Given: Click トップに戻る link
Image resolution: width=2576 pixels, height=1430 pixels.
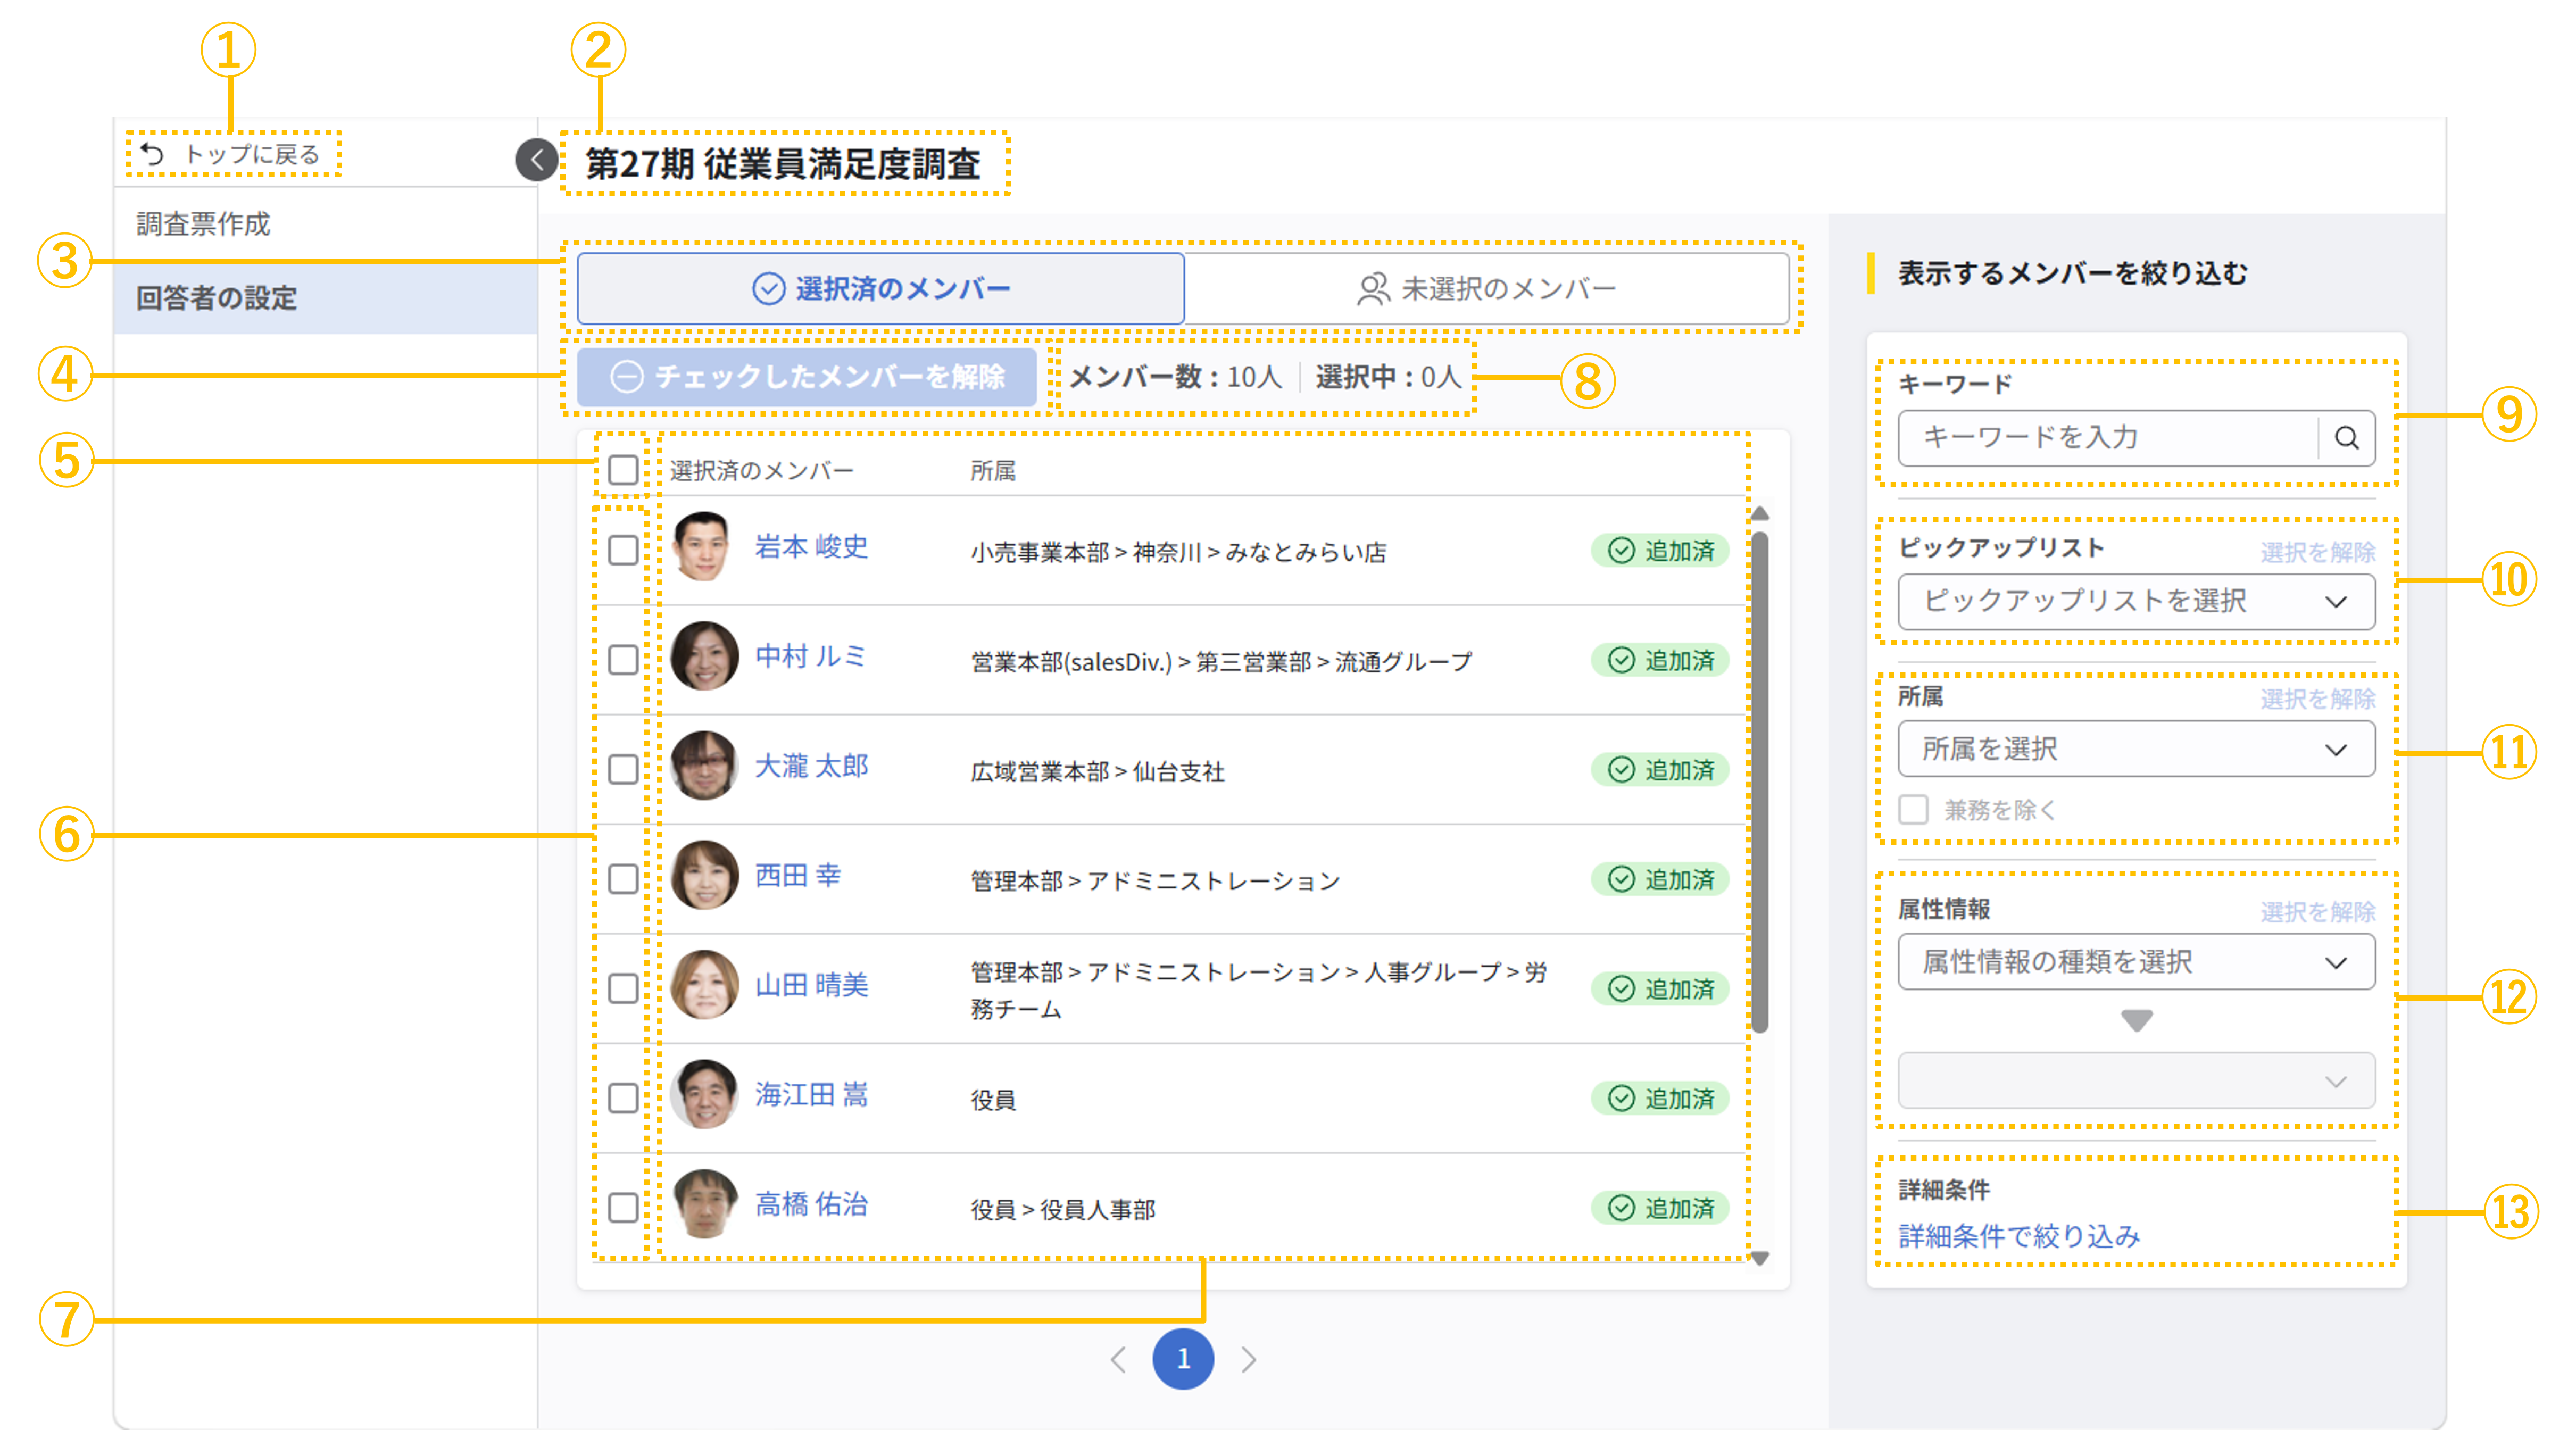Looking at the screenshot, I should pyautogui.click(x=232, y=155).
